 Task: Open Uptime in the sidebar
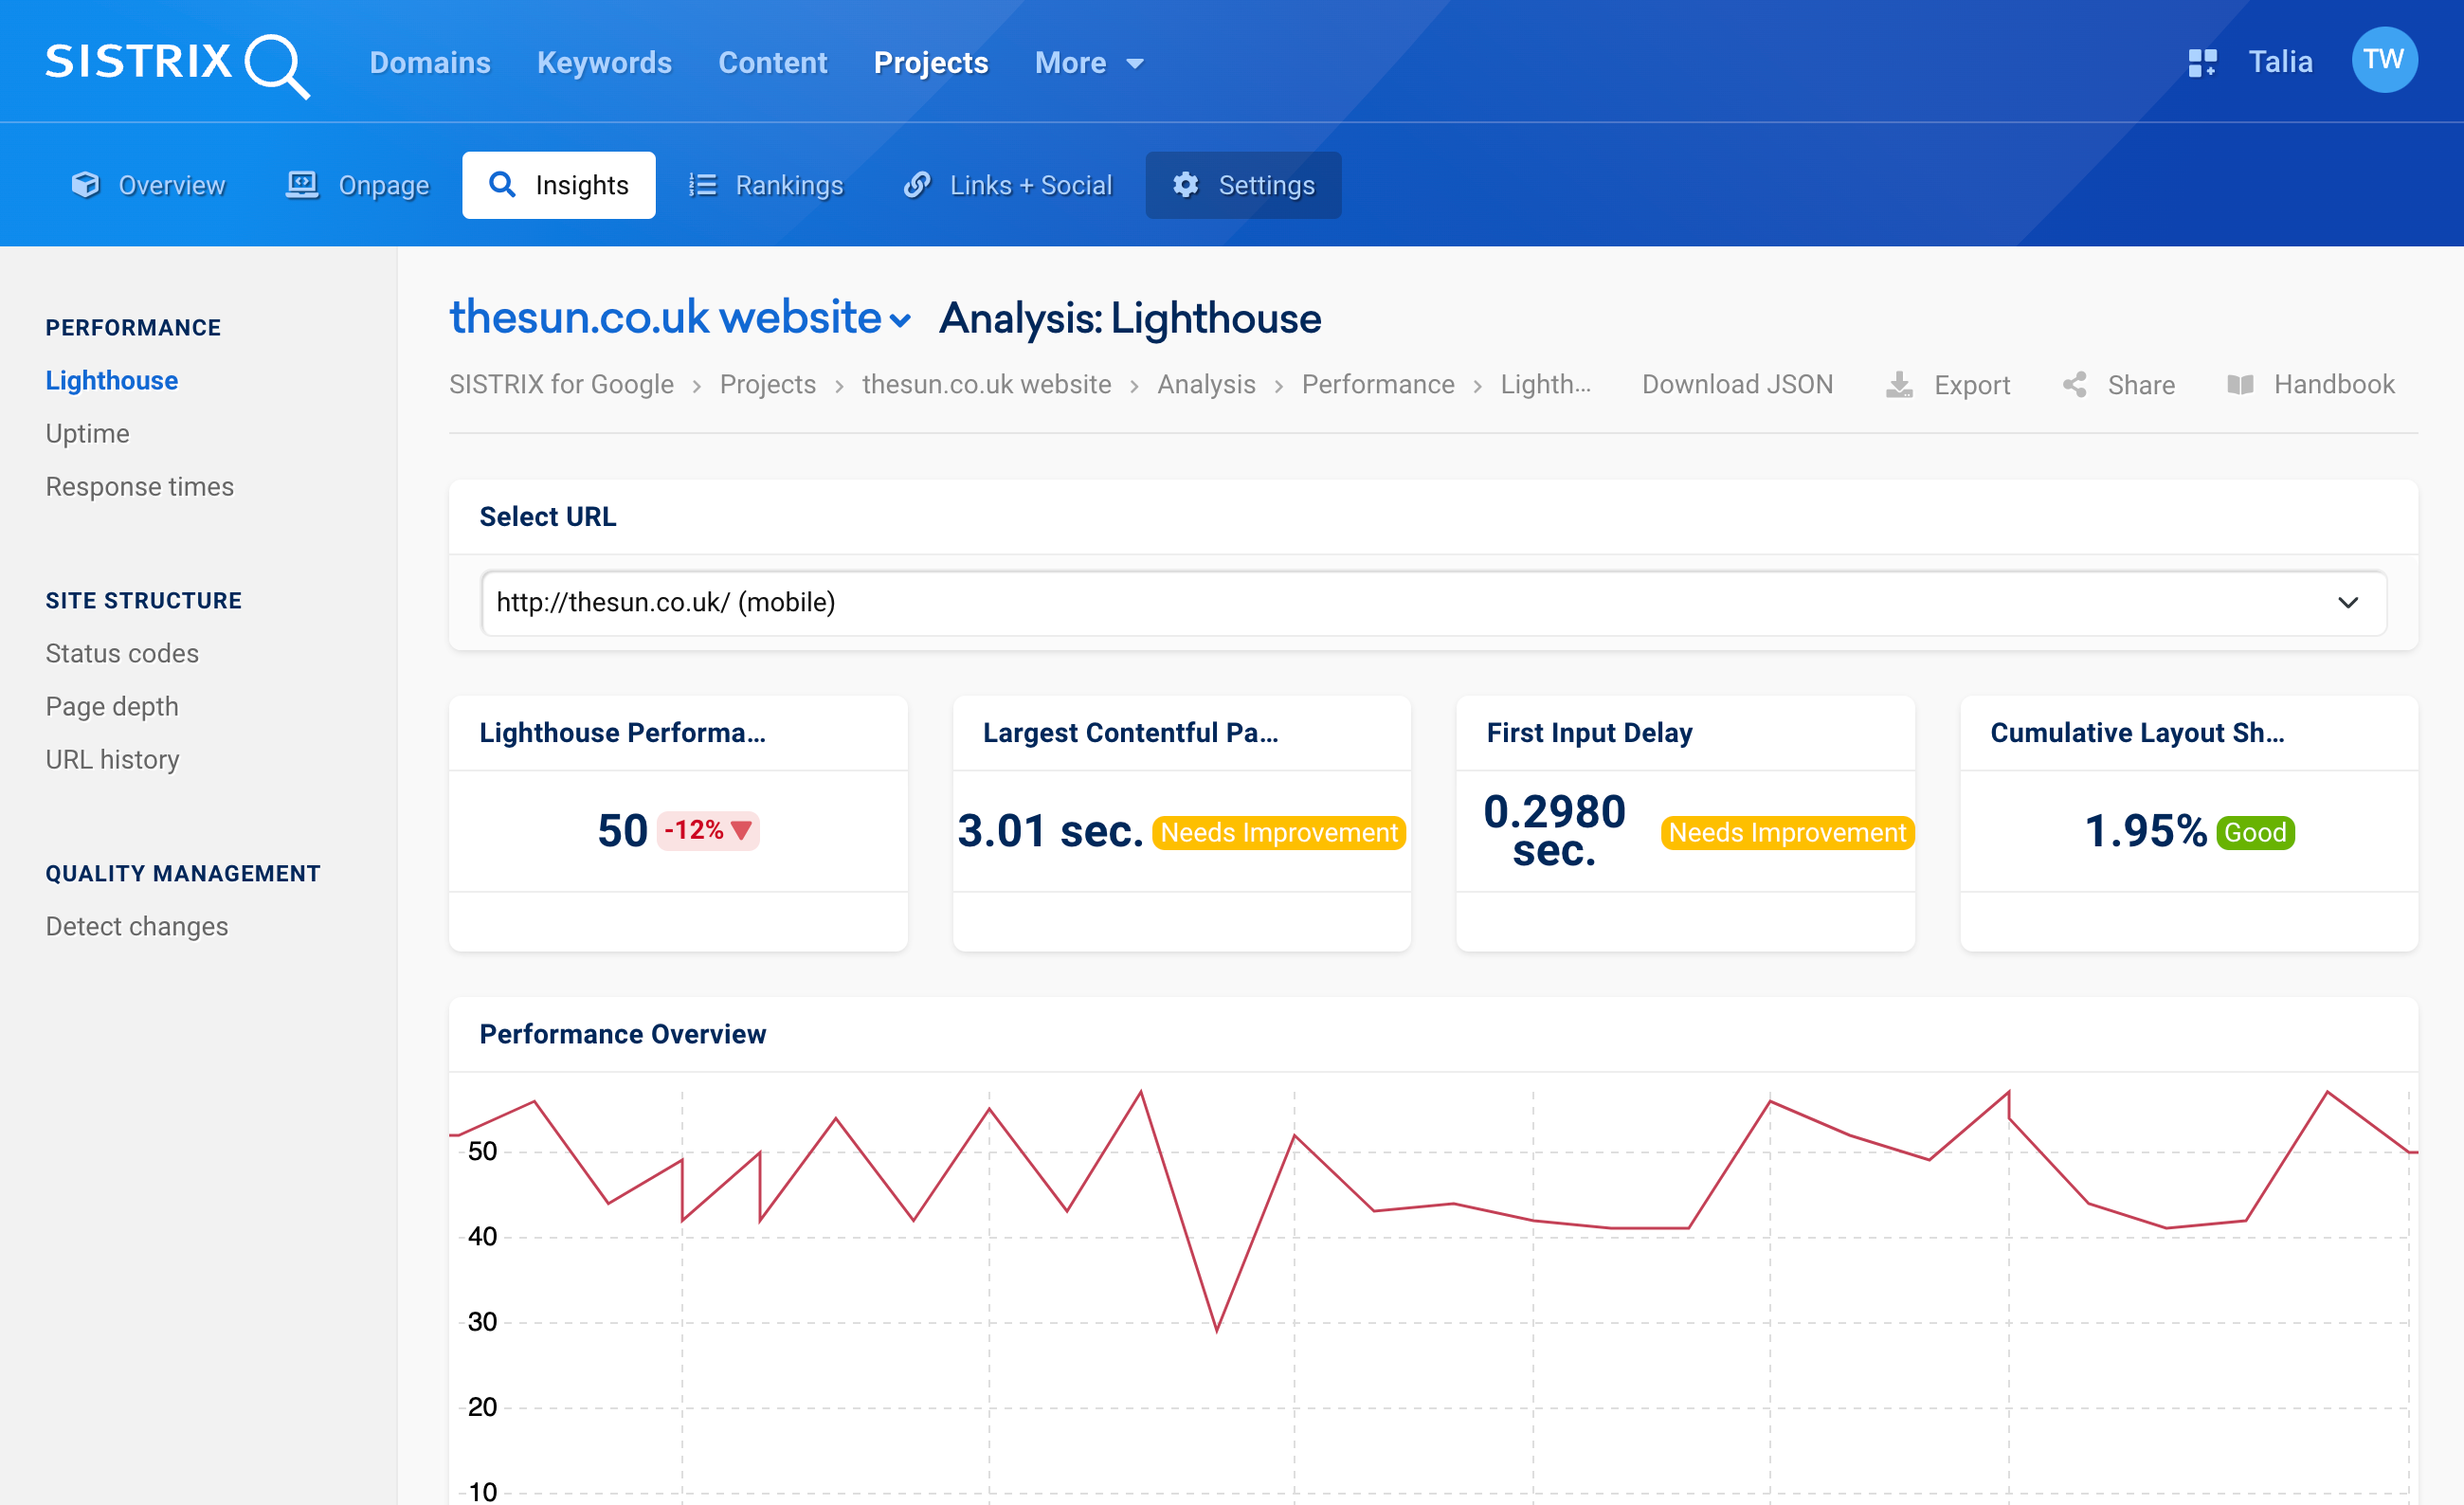[x=88, y=434]
